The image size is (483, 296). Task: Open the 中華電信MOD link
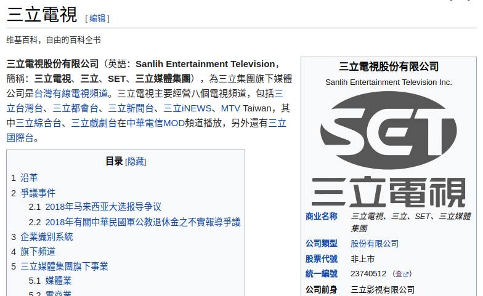click(x=155, y=123)
